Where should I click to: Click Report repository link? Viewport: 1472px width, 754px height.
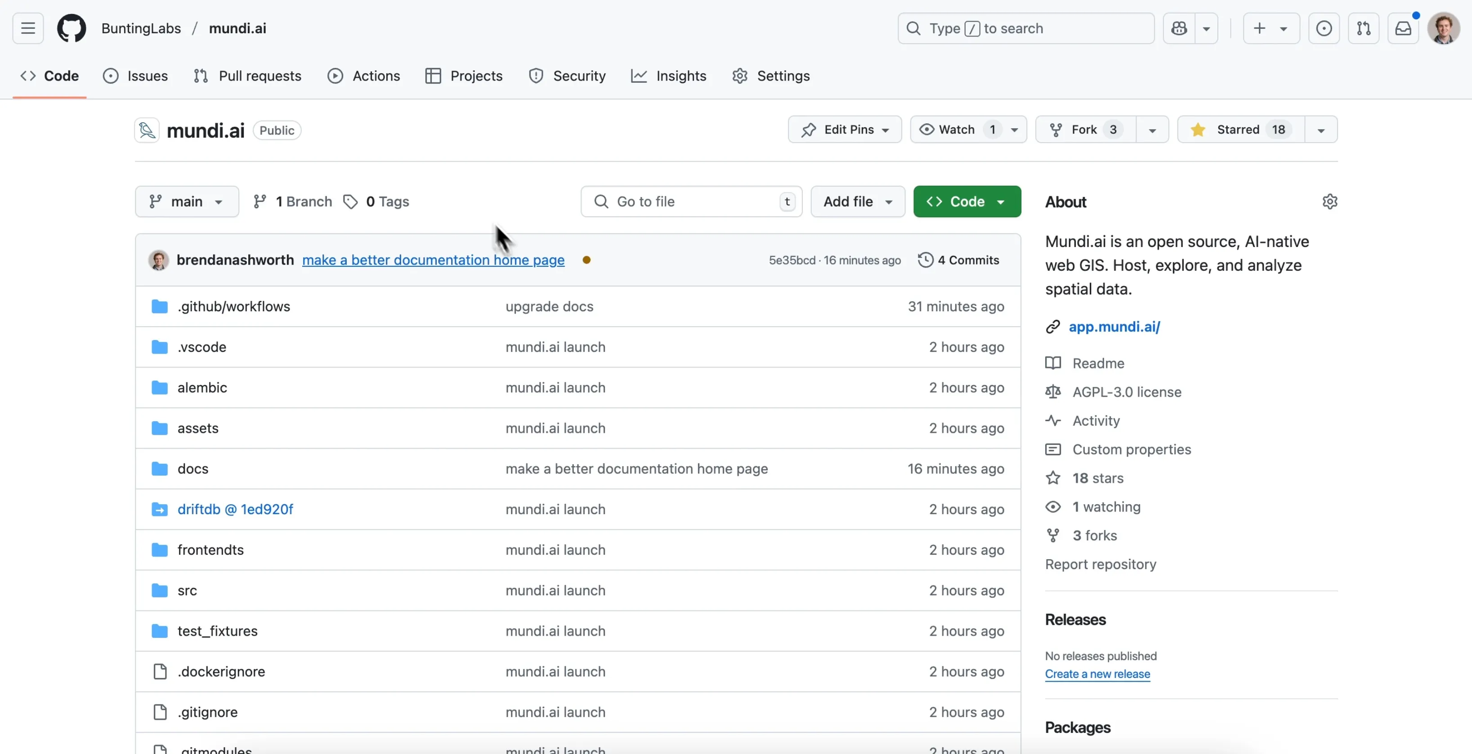(x=1101, y=564)
